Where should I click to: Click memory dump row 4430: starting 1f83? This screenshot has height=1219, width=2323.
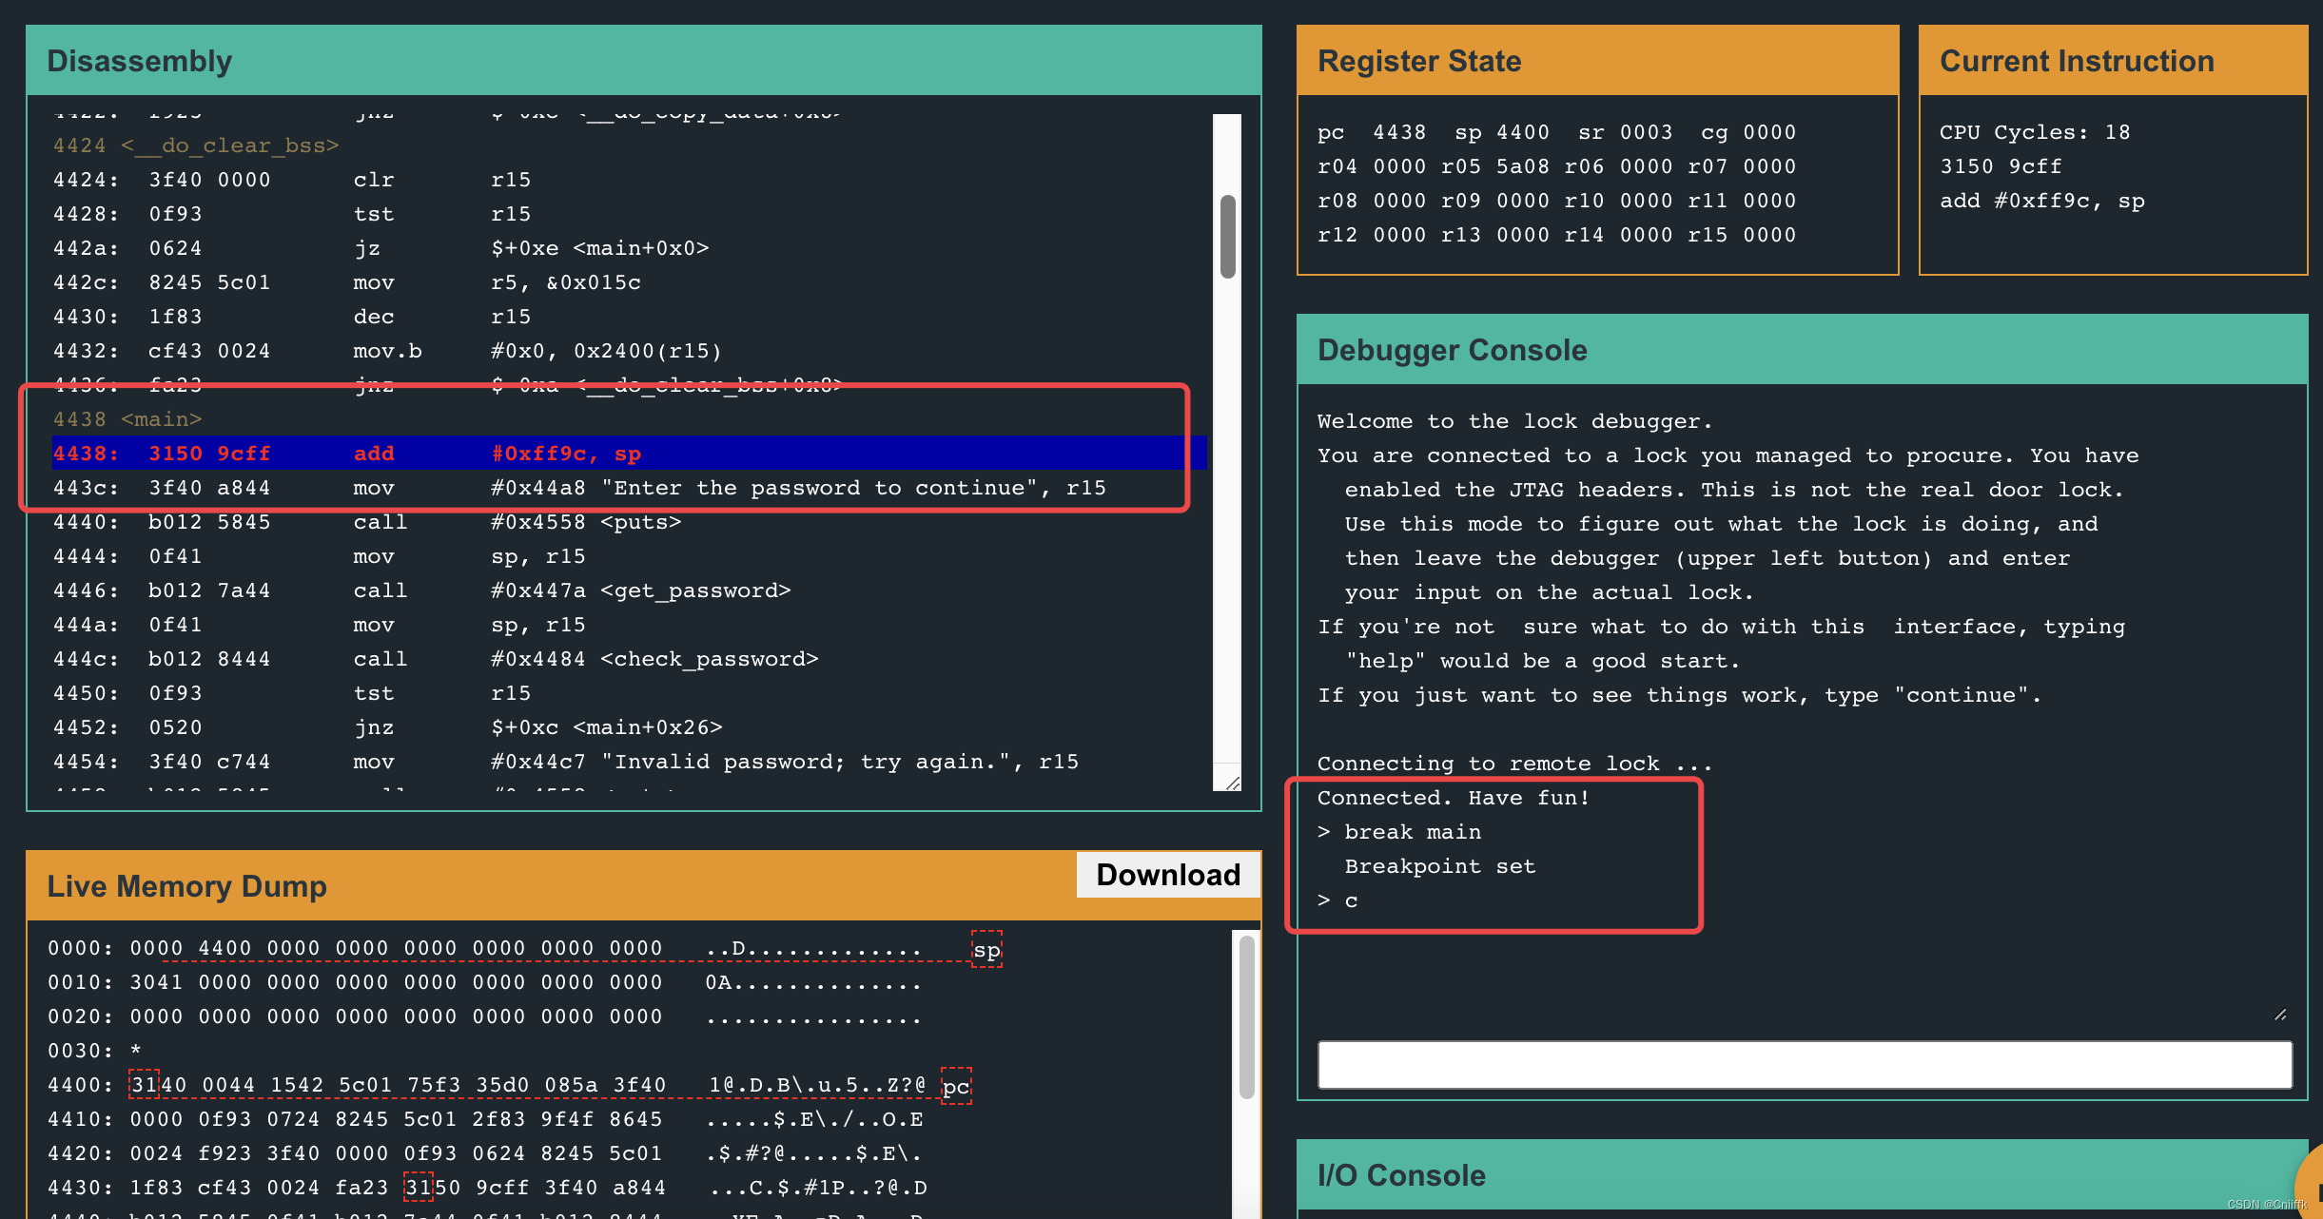(487, 1189)
